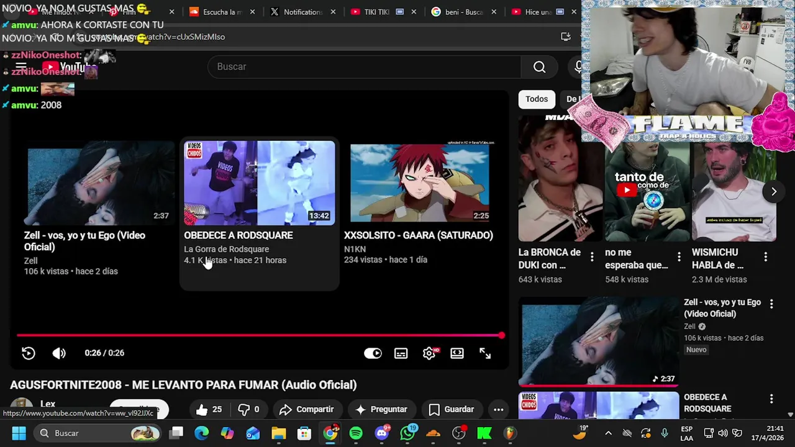The image size is (795, 447).
Task: Open WhatsApp from the taskbar
Action: (408, 433)
